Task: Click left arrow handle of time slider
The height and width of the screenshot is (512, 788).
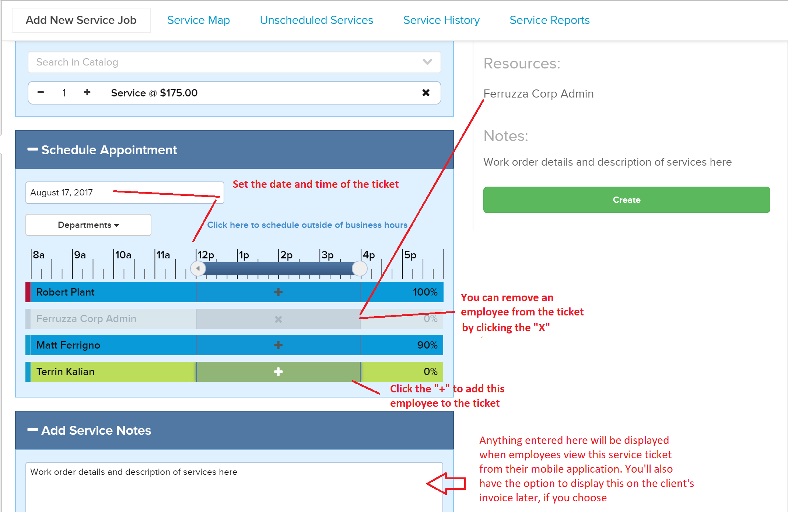Action: [x=198, y=268]
